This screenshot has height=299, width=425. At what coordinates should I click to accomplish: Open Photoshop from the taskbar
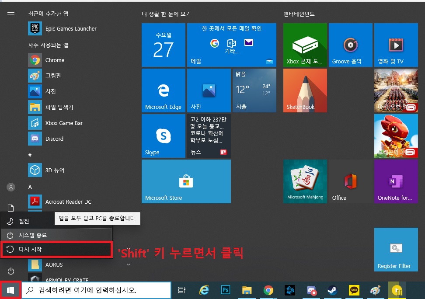pos(225,290)
